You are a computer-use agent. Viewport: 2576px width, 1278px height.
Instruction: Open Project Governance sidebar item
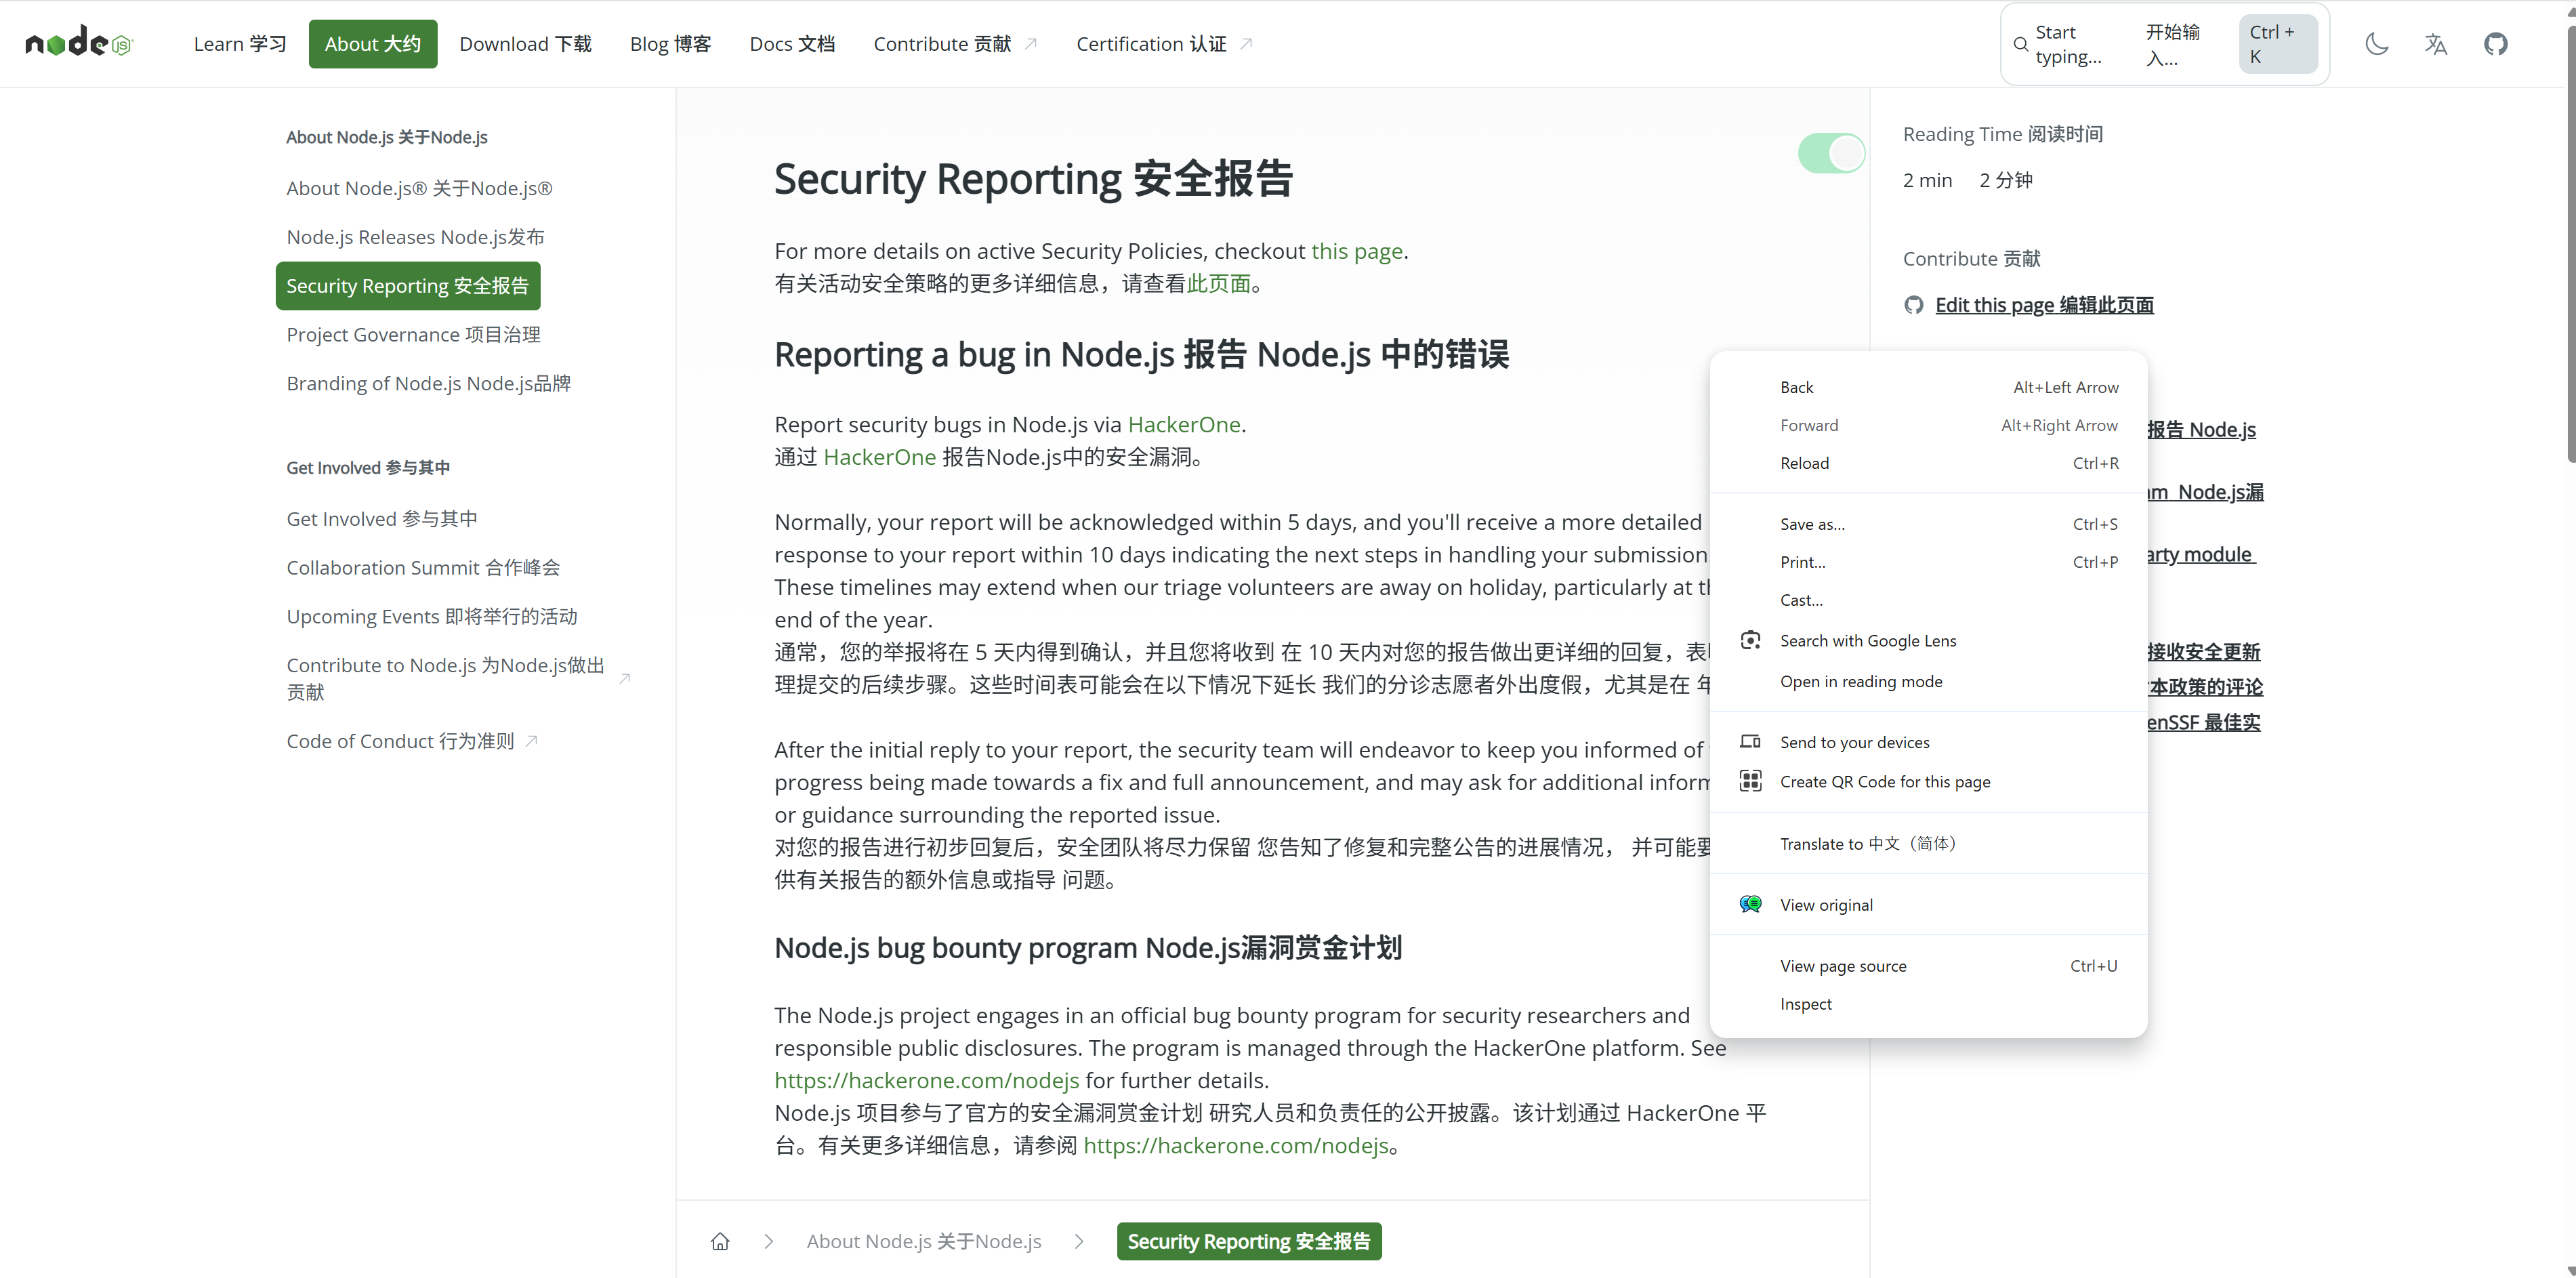413,335
